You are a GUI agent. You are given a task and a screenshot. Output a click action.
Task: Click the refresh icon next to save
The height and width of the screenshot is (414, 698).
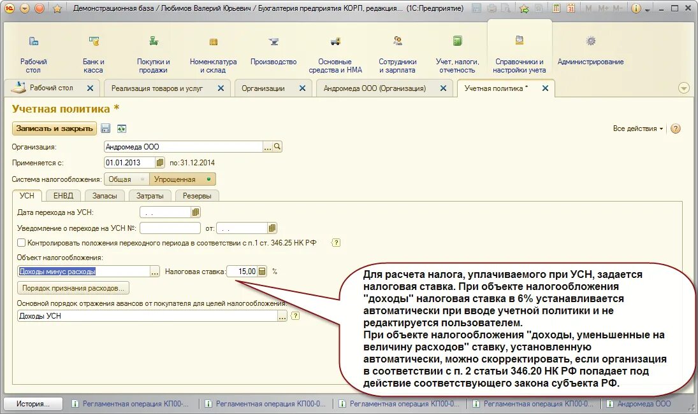121,129
